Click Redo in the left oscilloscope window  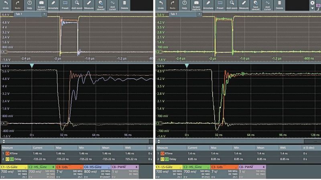(x=18, y=5)
